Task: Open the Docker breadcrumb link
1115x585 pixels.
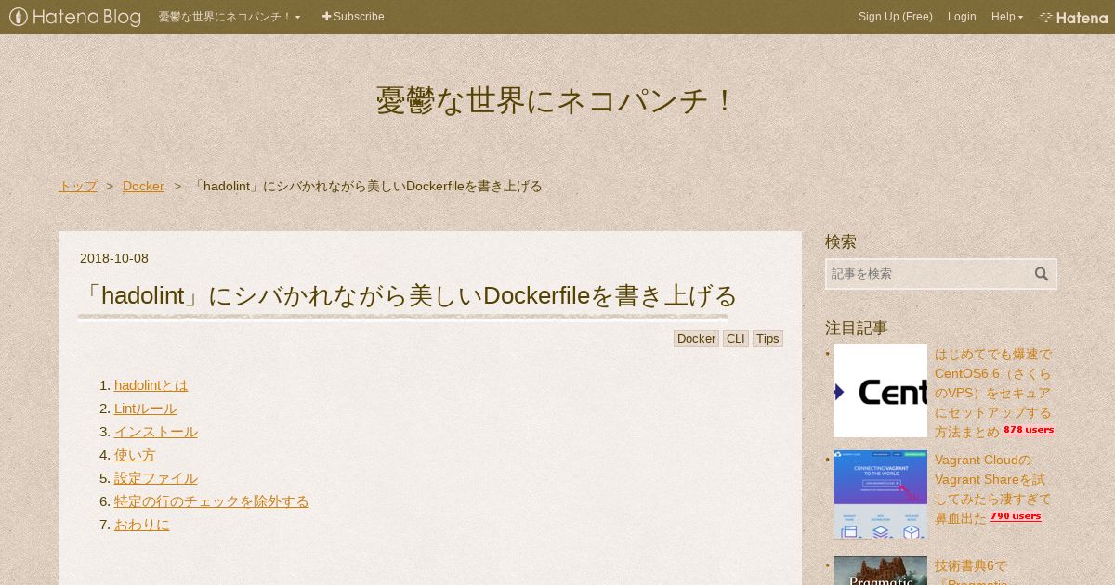Action: (143, 186)
